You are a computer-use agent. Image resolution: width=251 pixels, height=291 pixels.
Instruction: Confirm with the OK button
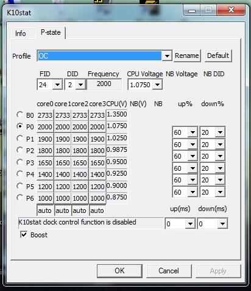119,271
